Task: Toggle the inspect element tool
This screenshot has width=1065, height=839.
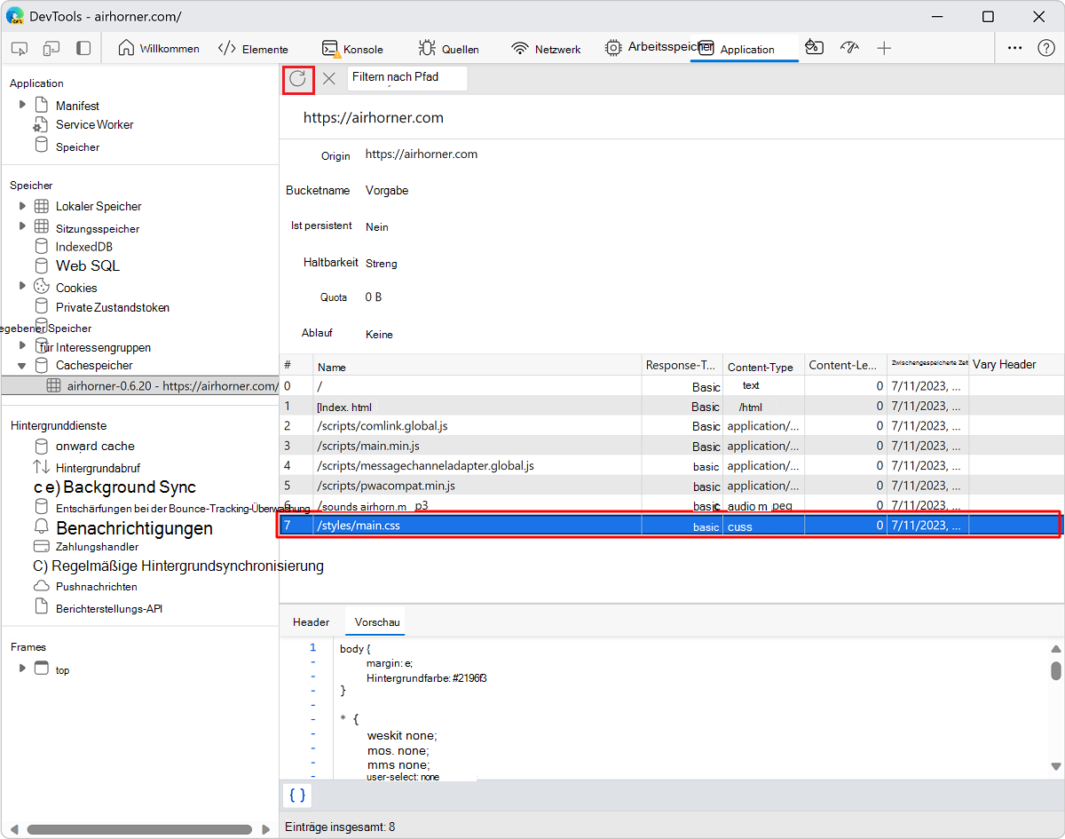Action: click(20, 49)
